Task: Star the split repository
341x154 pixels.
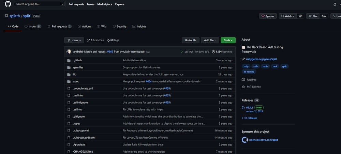Action: coord(312,16)
